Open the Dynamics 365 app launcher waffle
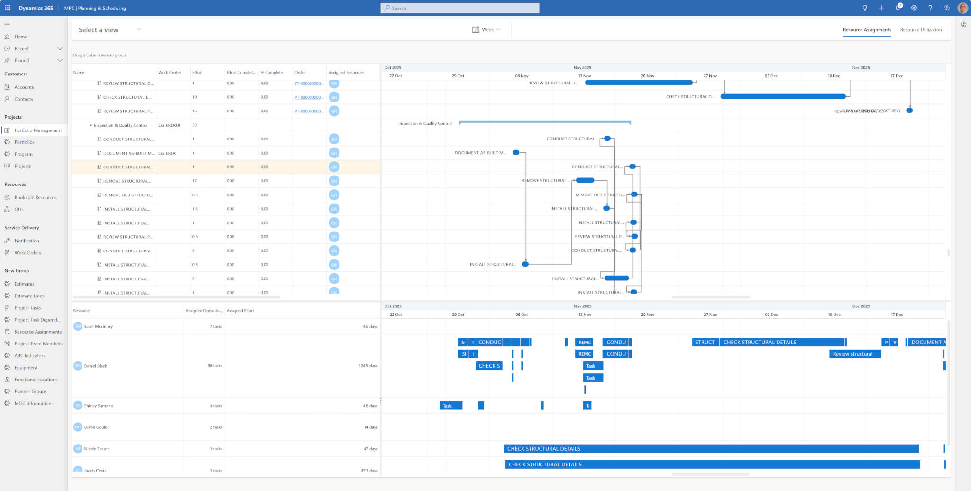This screenshot has width=971, height=491. (8, 8)
